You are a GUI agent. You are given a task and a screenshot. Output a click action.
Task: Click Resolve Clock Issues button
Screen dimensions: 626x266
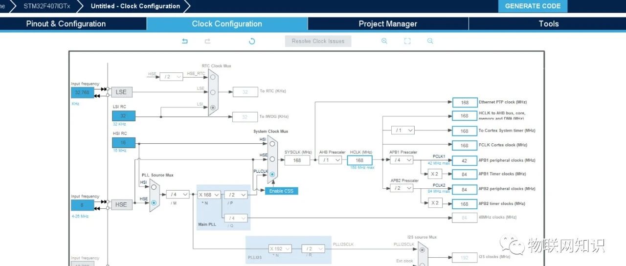[x=318, y=41]
